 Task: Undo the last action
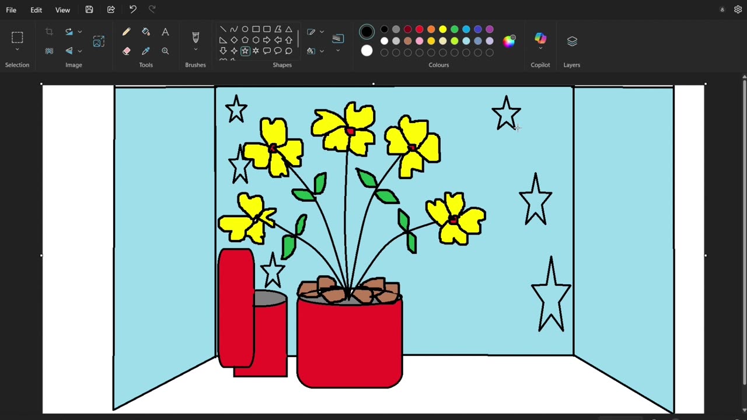click(x=132, y=9)
